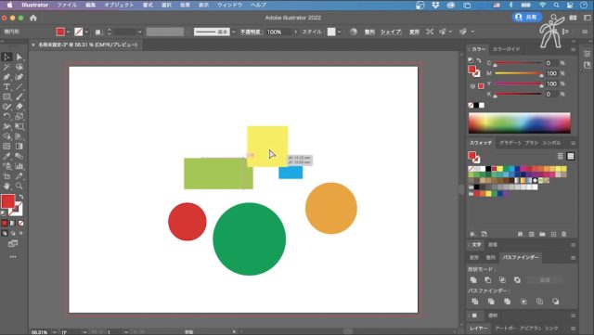Select the Hand tool
The height and width of the screenshot is (335, 594).
pos(6,186)
